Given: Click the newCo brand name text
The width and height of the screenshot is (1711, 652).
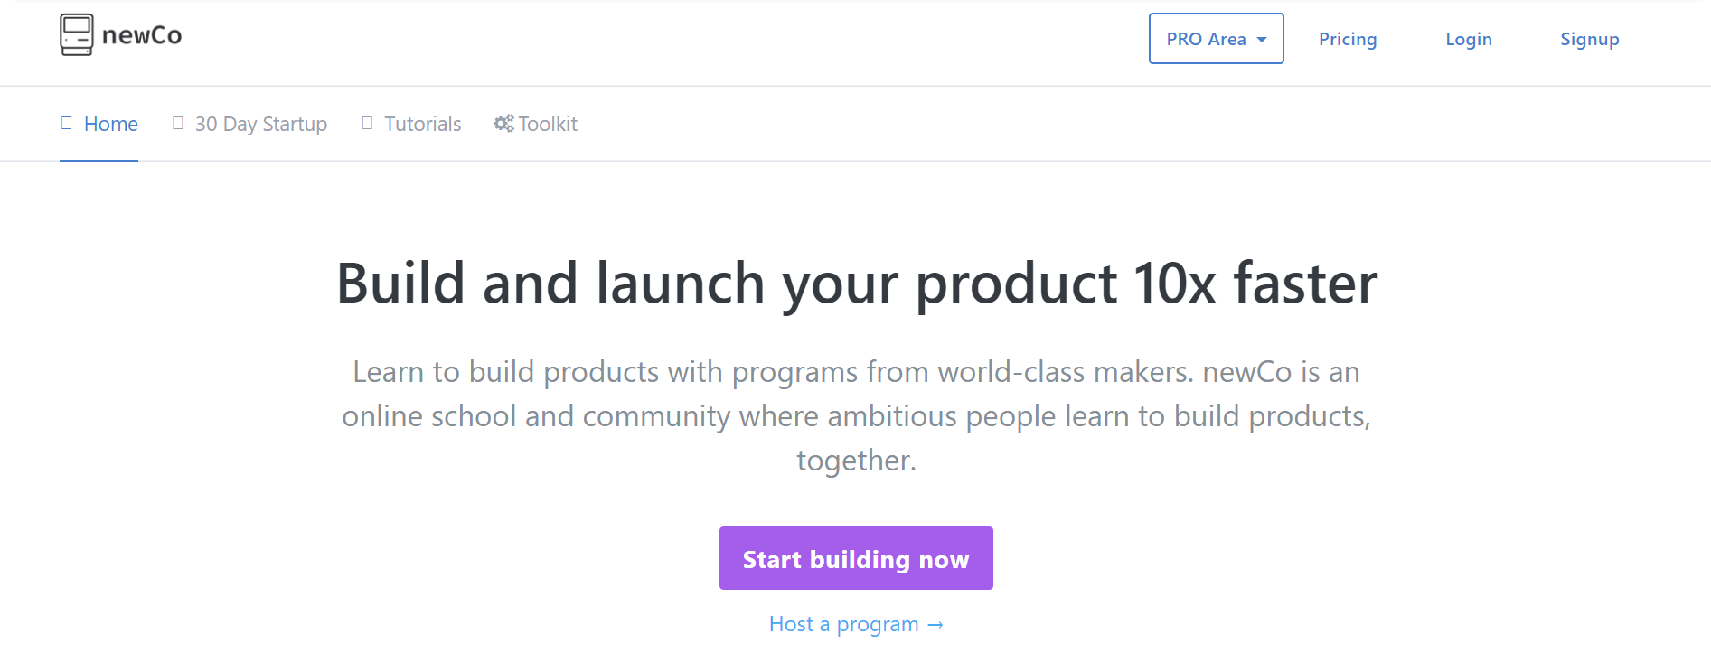Looking at the screenshot, I should coord(142,35).
